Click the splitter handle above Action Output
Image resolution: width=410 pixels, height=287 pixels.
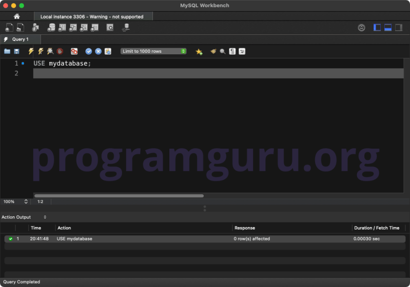pos(205,209)
